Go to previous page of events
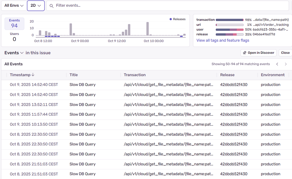This screenshot has width=292, height=179. click(277, 64)
